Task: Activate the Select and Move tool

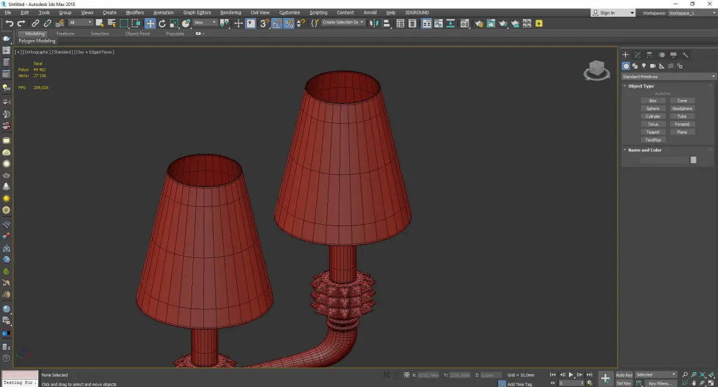Action: click(x=150, y=23)
